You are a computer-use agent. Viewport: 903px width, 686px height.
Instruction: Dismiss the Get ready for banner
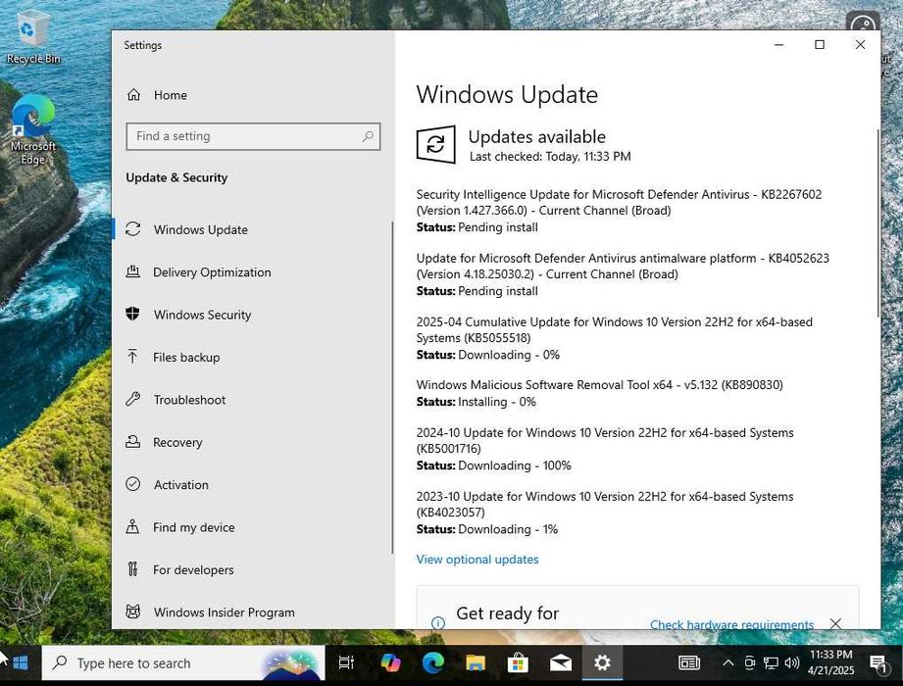(835, 623)
